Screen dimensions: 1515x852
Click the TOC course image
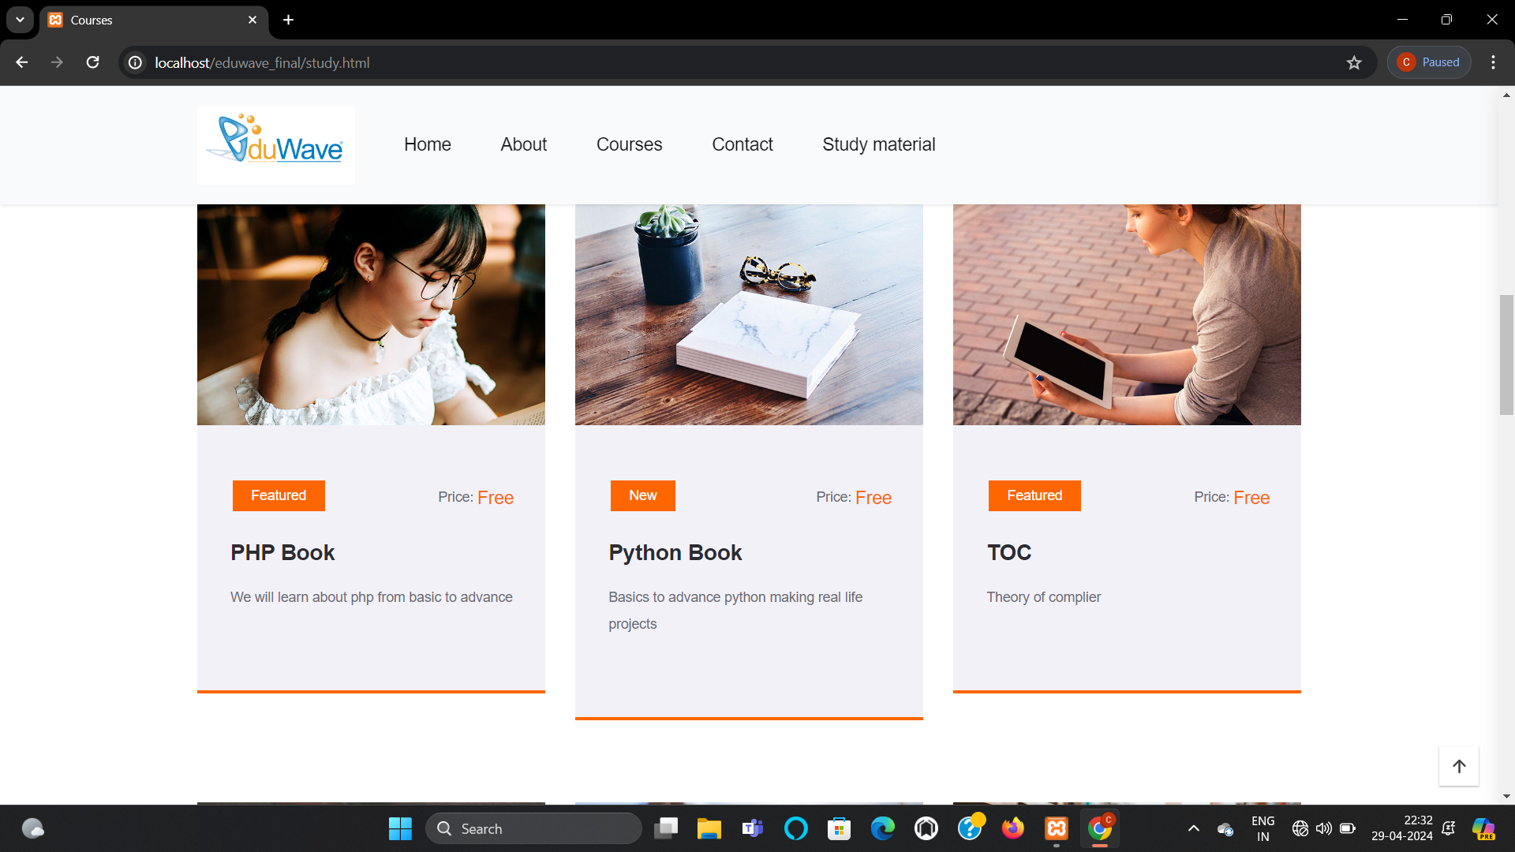pos(1126,315)
